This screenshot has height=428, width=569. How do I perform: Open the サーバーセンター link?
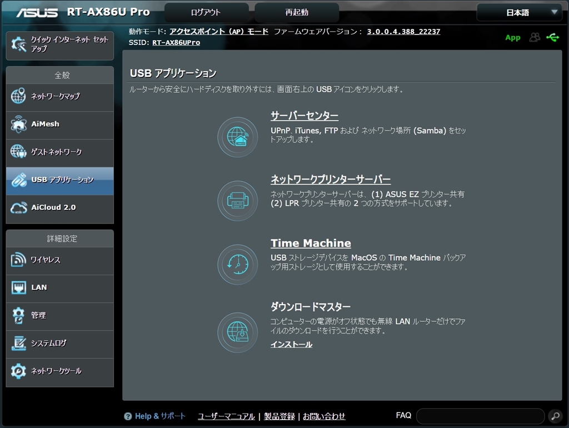[x=305, y=116]
